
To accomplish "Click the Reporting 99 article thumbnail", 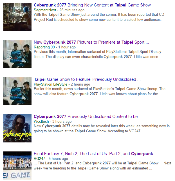I will pos(17,54).
